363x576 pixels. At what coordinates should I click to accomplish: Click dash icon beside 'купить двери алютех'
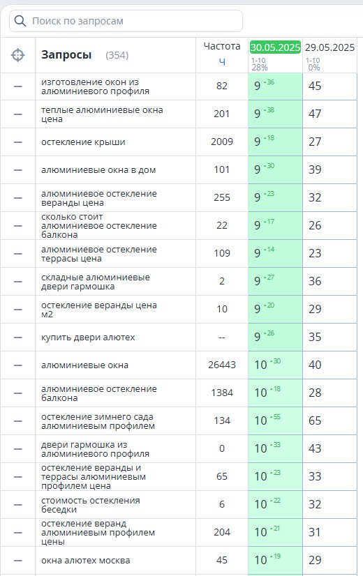[17, 338]
